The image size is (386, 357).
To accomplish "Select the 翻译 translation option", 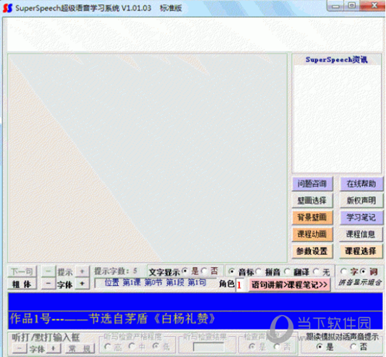I will click(287, 272).
